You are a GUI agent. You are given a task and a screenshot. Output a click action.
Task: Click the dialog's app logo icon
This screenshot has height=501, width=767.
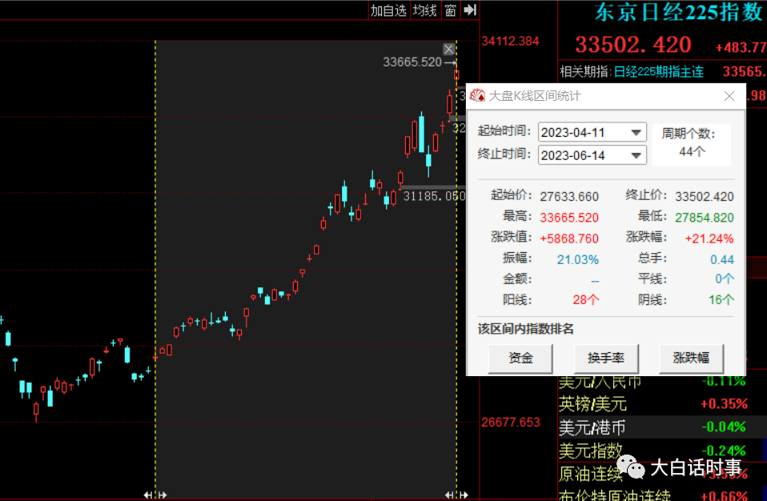(x=477, y=96)
